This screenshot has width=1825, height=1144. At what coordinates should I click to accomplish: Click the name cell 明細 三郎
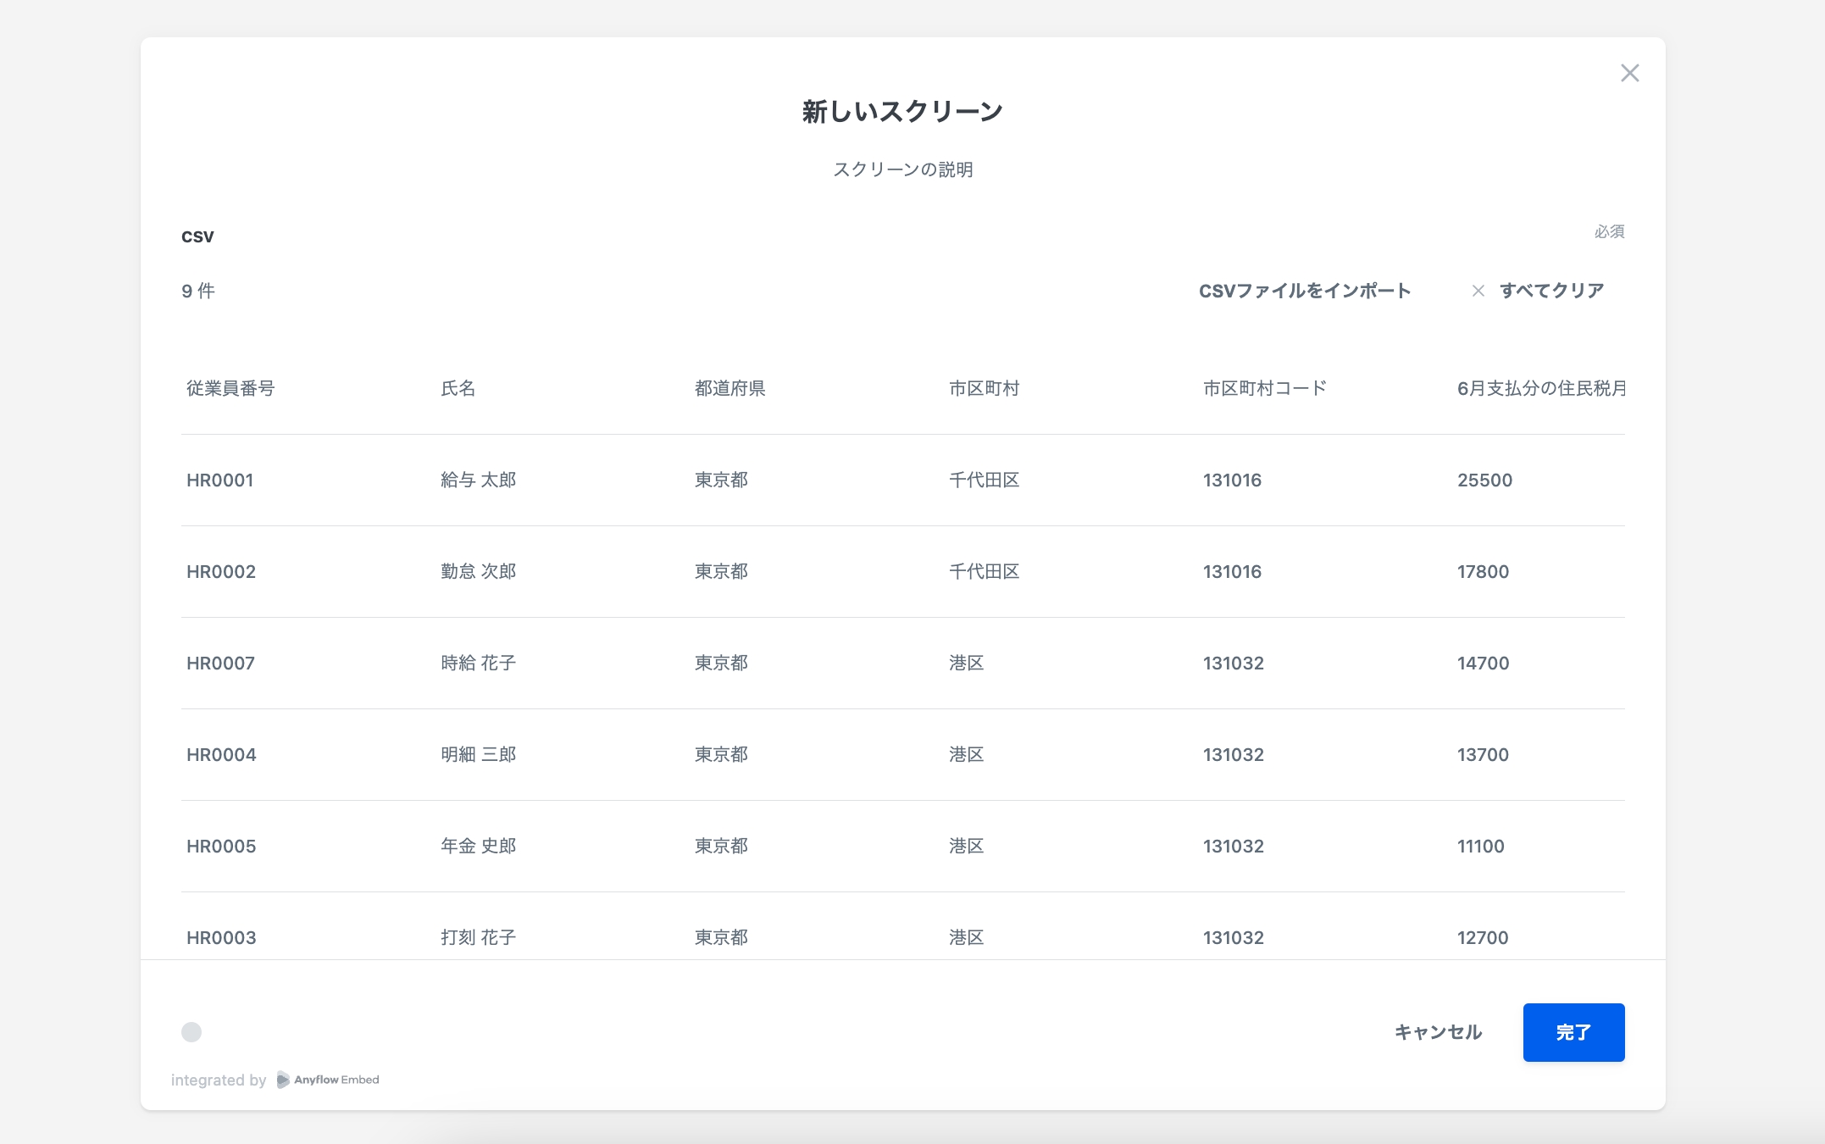[x=478, y=755]
